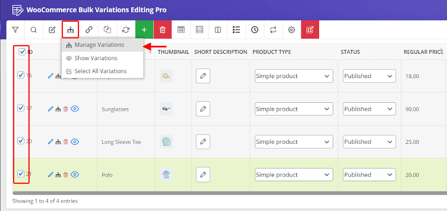Toggle the select-all checkbox in ID header
447x211 pixels.
click(22, 52)
